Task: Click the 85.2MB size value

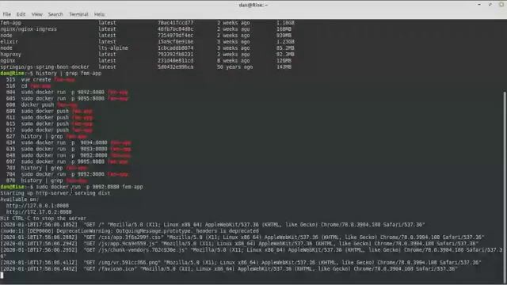Action: tap(285, 47)
